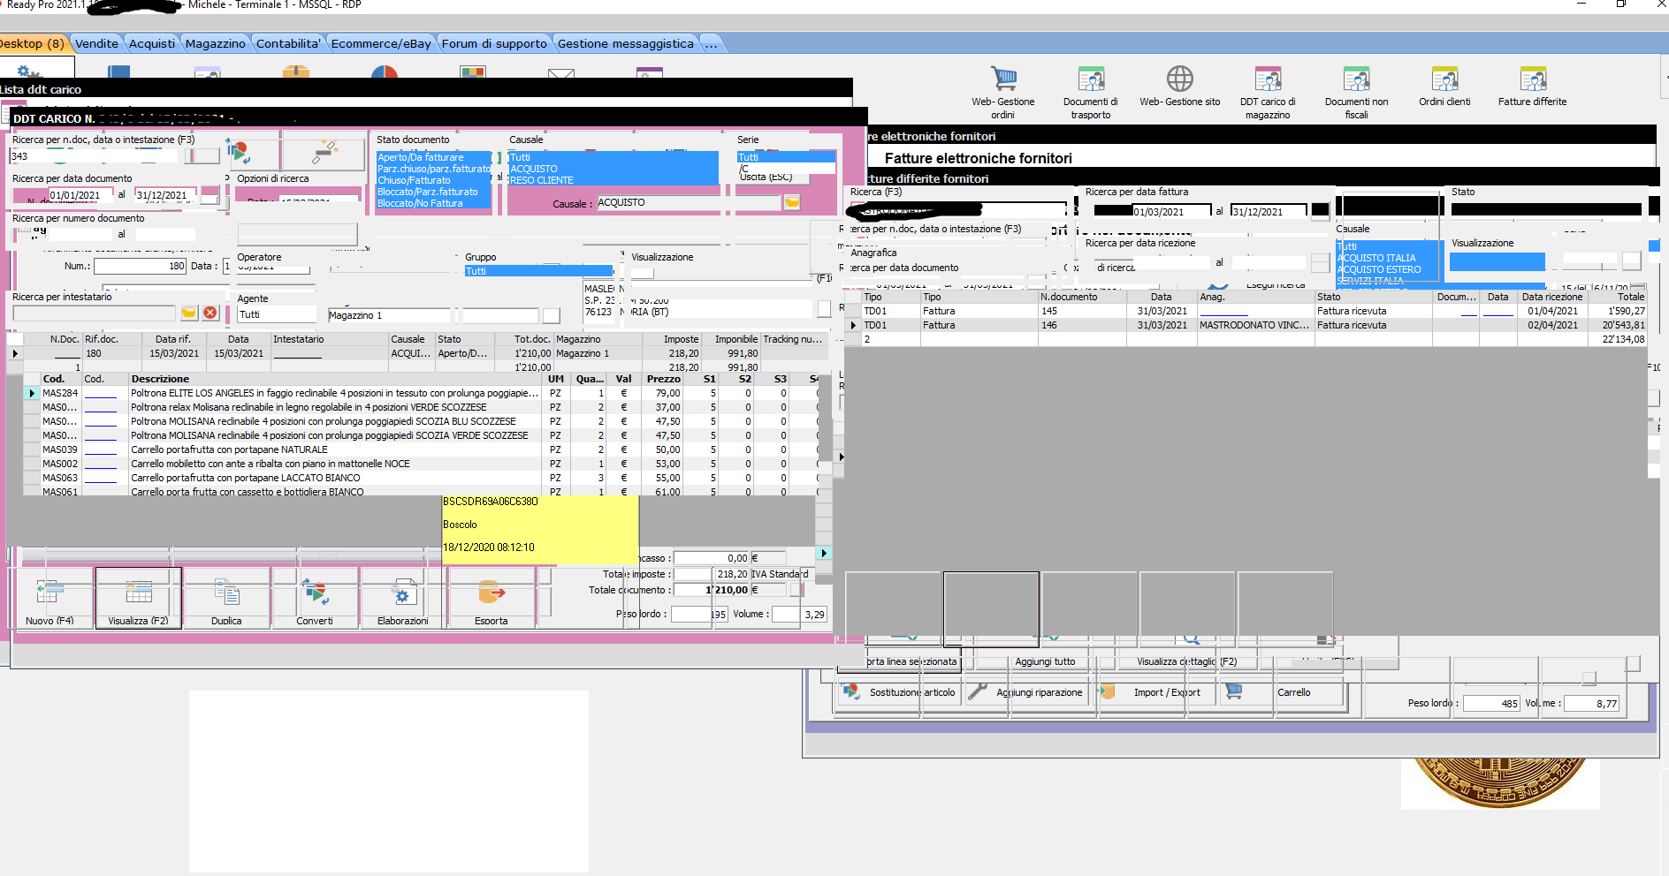
Task: Open Magazzino tab
Action: (x=216, y=43)
